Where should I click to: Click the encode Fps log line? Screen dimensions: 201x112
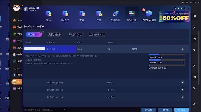tap(61, 56)
